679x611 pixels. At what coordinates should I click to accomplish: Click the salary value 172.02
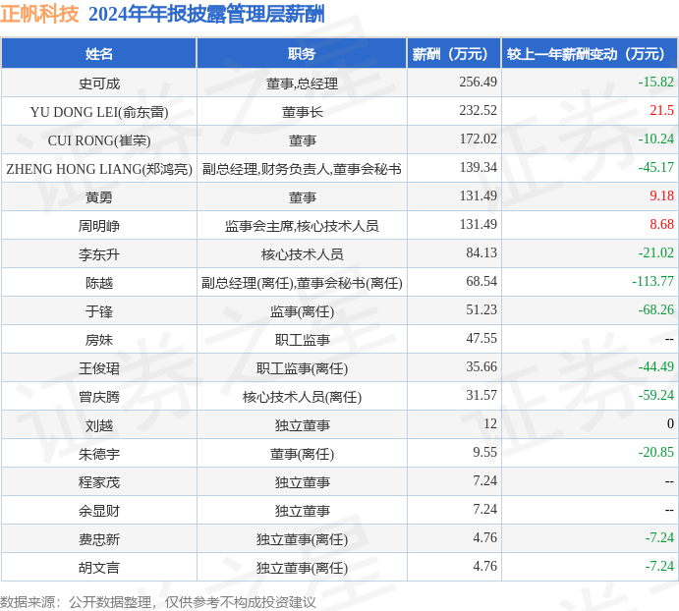[x=479, y=139]
